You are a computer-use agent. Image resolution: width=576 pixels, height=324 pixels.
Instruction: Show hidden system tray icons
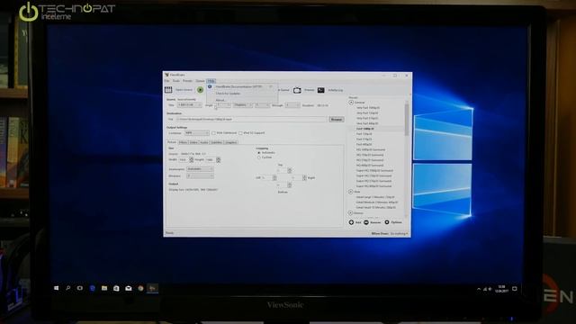478,289
